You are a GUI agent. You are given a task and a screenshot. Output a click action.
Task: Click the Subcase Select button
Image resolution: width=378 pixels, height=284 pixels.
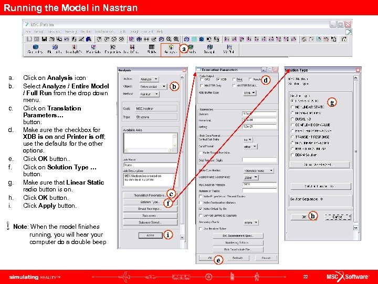pyautogui.click(x=150, y=222)
